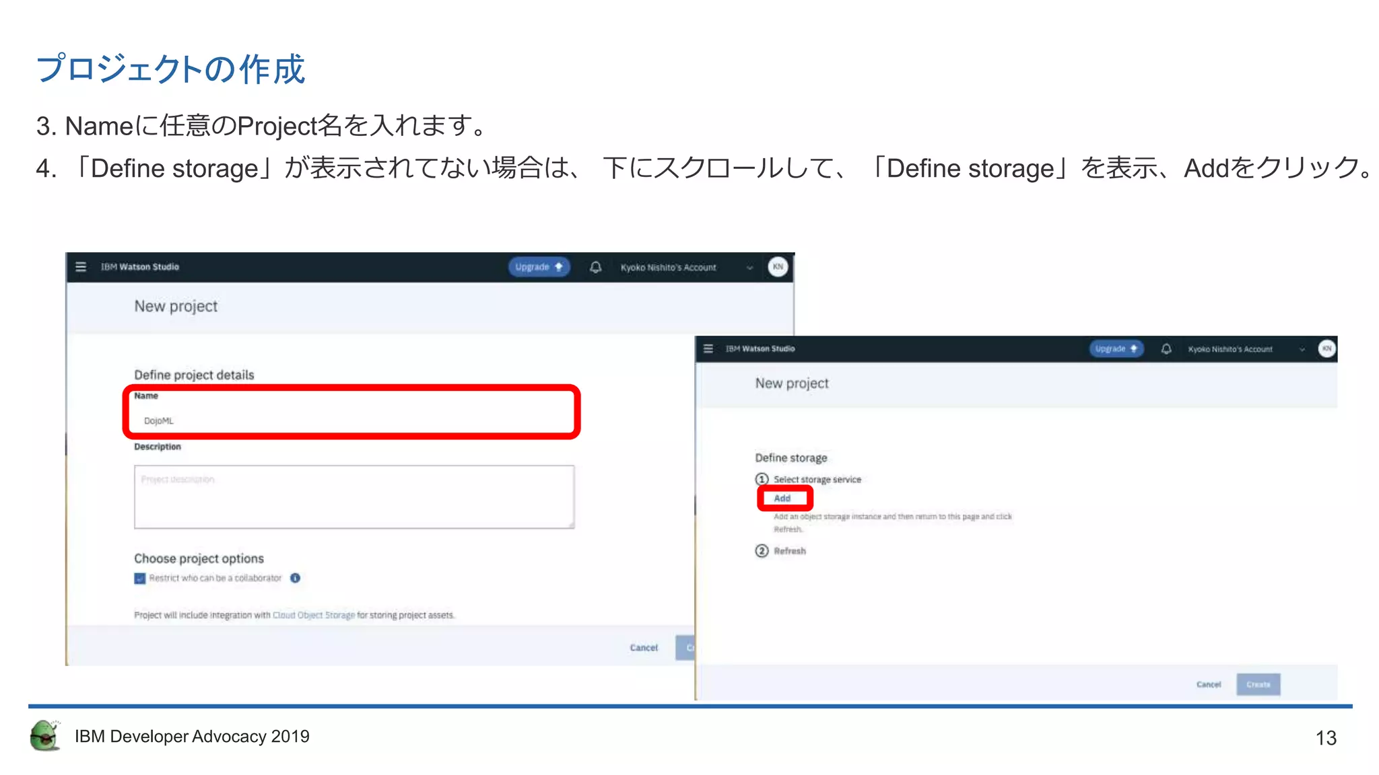1379x775 pixels.
Task: Click Upgrade button in right window
Action: (1116, 348)
